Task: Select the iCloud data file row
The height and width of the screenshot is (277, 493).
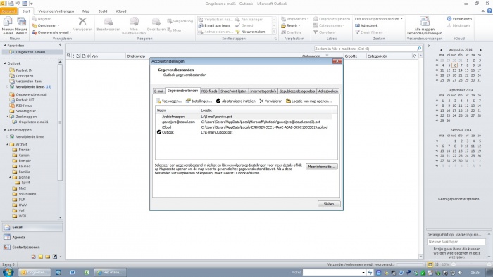Action: tap(244, 127)
